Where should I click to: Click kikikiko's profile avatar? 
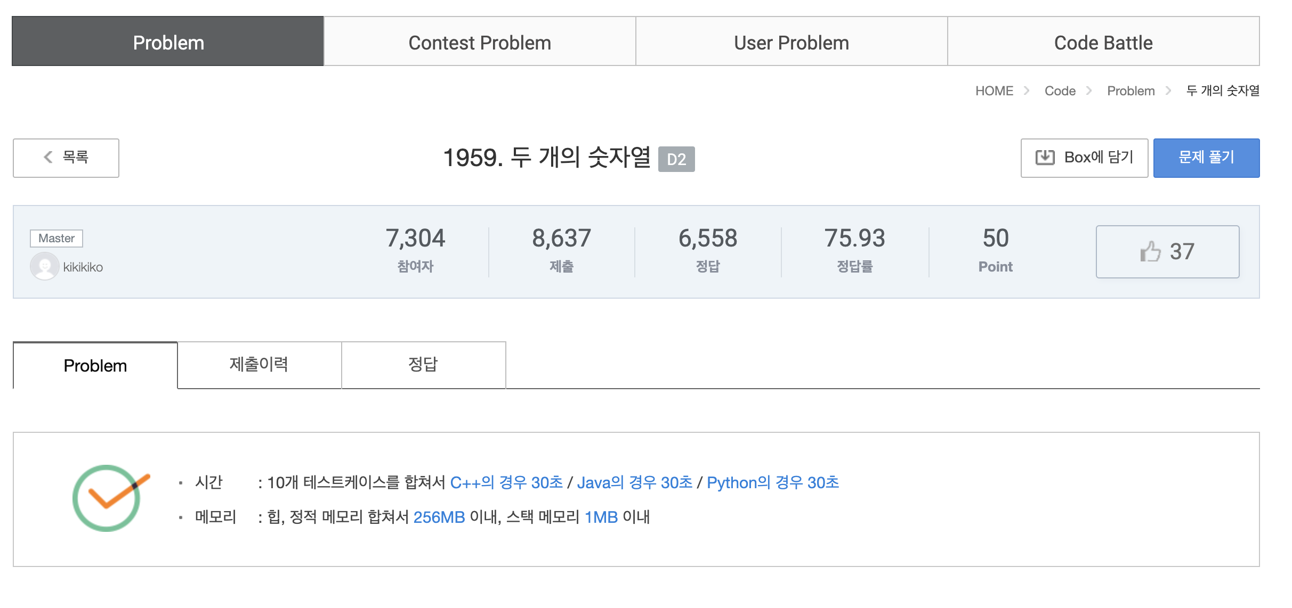coord(45,266)
